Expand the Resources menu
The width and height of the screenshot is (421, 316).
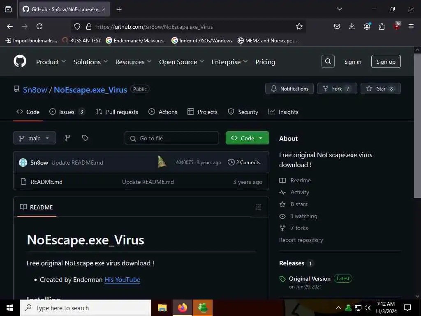[134, 62]
